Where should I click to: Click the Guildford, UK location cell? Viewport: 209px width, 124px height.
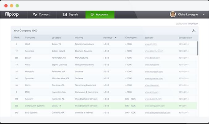point(58,113)
